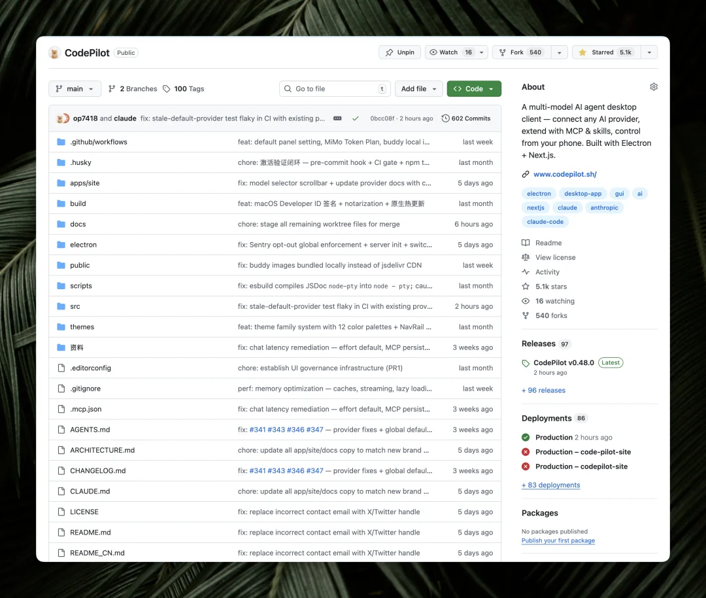
Task: Unstar the repo using the Starred button
Action: click(x=607, y=52)
